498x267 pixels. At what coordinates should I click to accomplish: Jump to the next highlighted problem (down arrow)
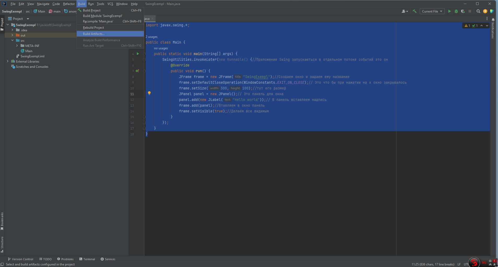(x=487, y=26)
